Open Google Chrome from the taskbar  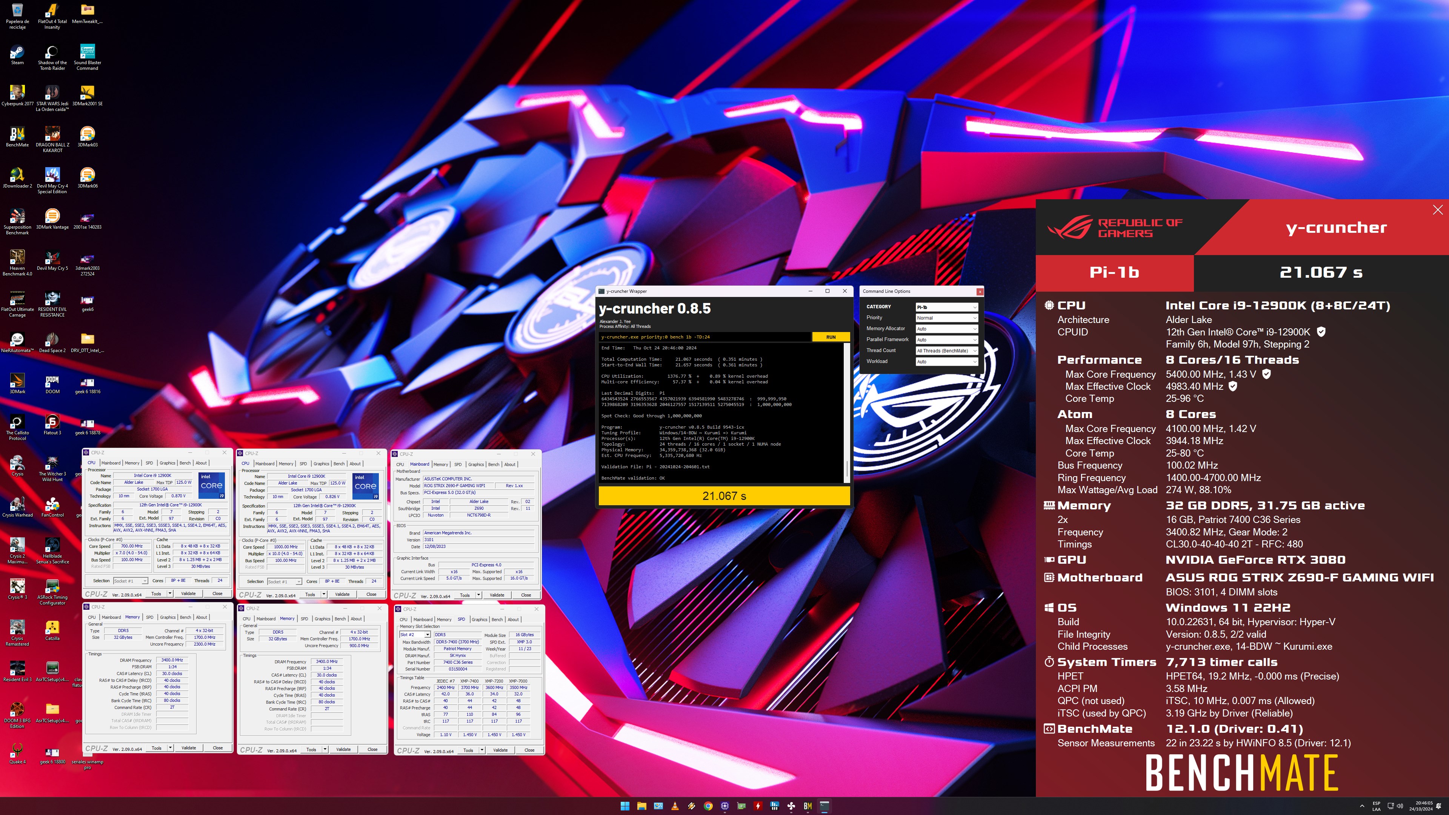pos(708,806)
